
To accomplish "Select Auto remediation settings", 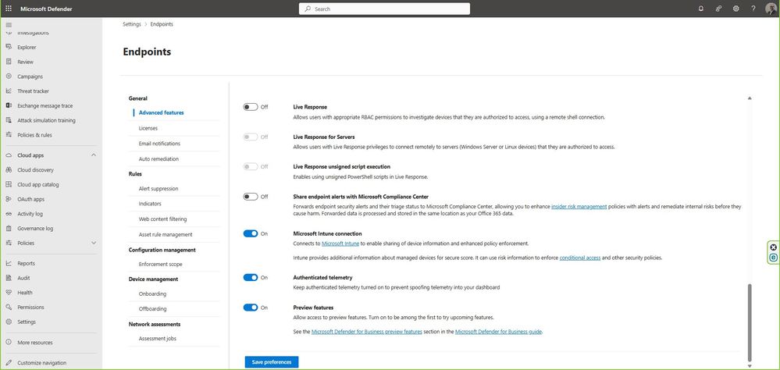I will click(158, 158).
